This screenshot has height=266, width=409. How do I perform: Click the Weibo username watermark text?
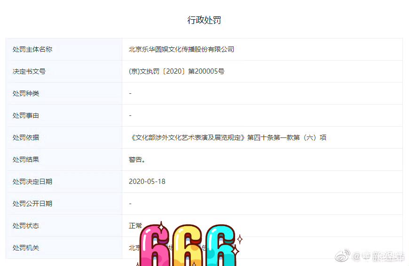[378, 256]
